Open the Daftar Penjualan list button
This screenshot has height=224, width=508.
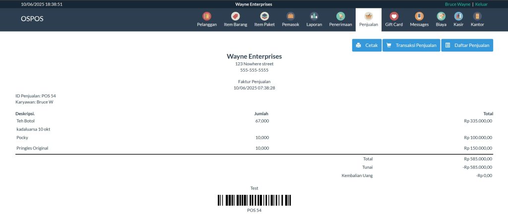pos(467,45)
